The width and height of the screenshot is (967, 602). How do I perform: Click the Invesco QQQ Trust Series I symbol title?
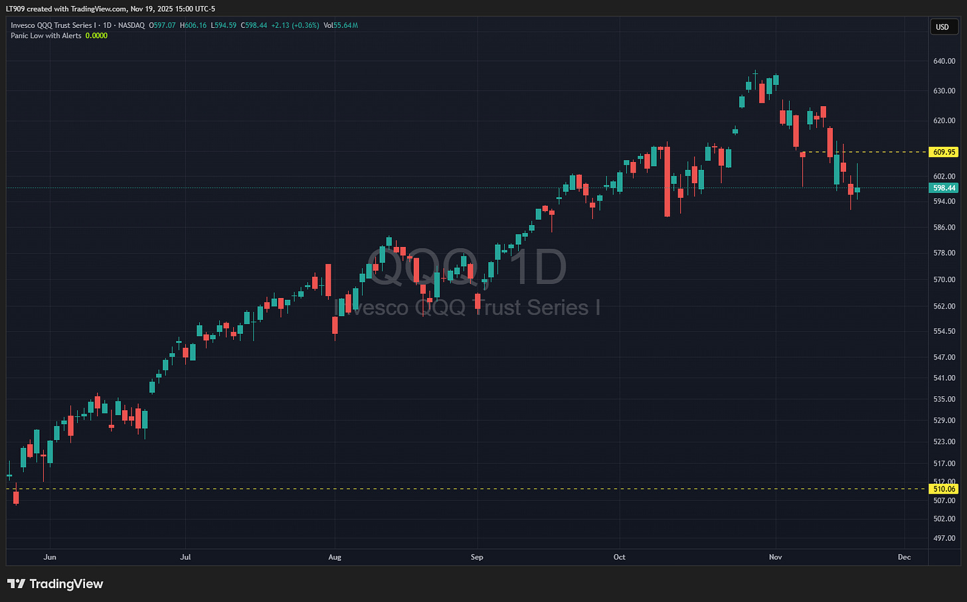point(52,25)
